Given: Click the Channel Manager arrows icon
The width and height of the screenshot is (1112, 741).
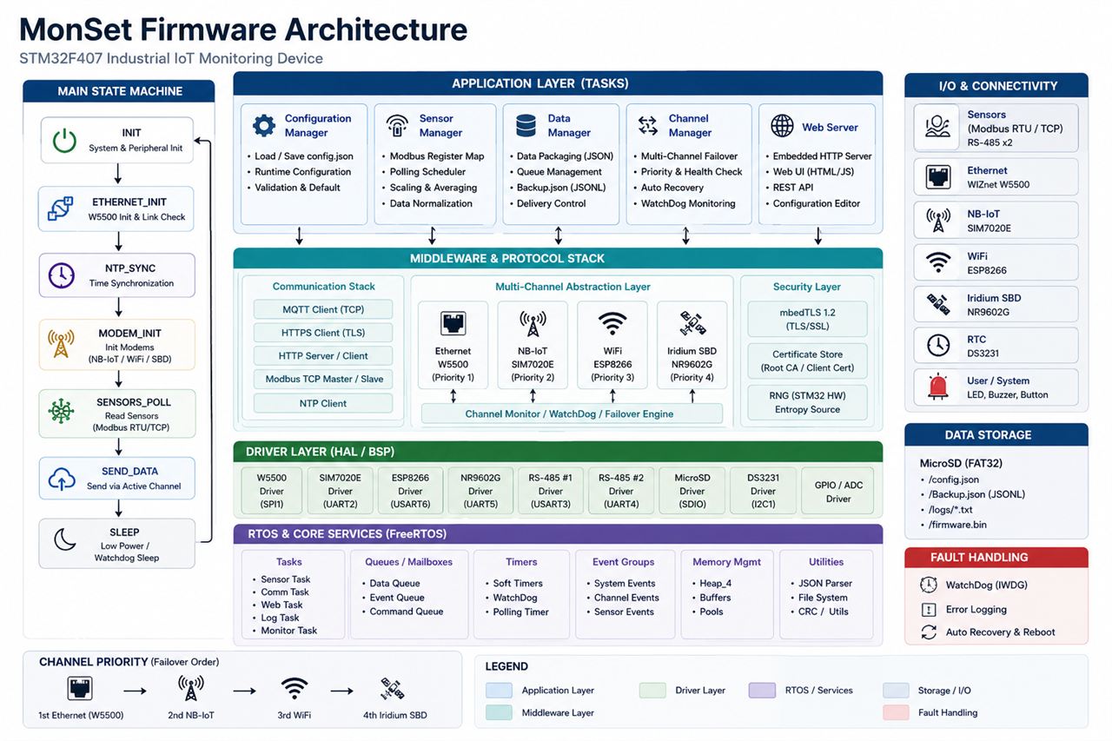Looking at the screenshot, I should tap(648, 126).
